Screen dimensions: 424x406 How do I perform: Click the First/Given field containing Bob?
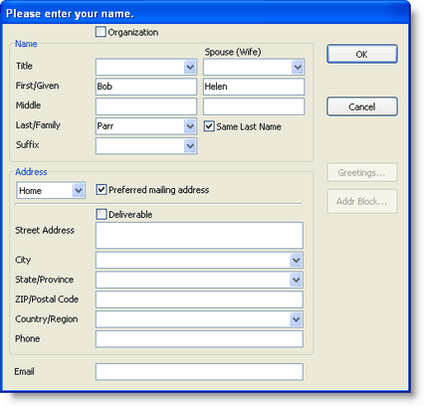(146, 87)
